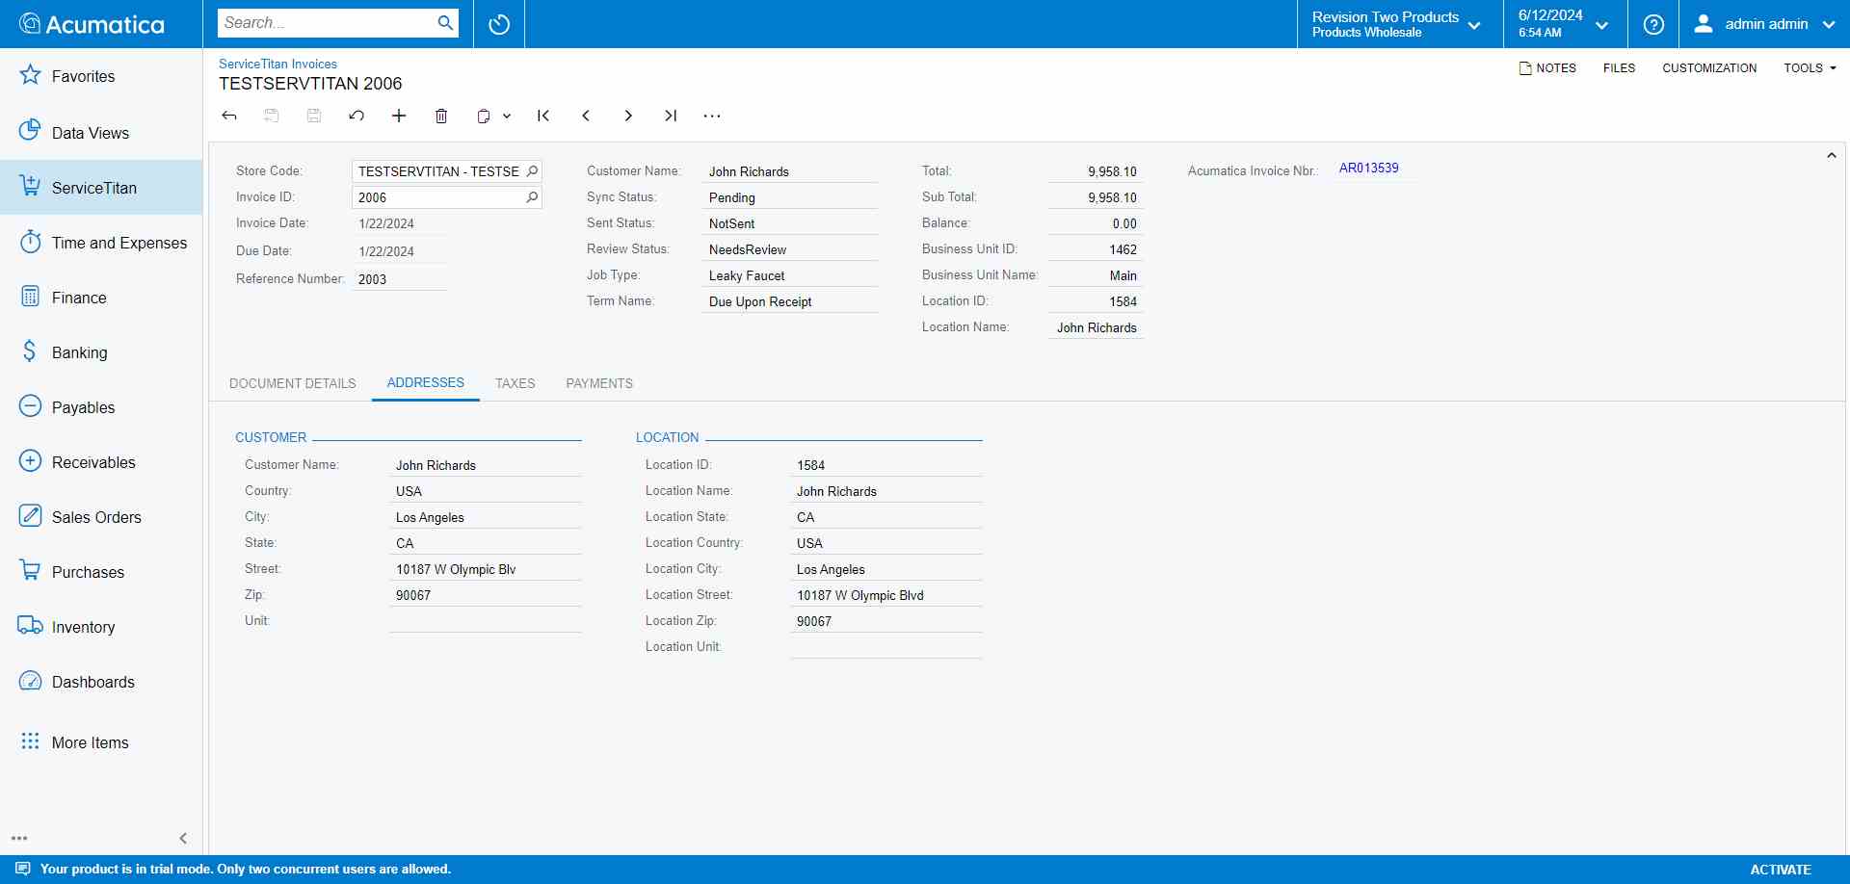
Task: Click Review Status value NeedsReview
Action: (x=790, y=249)
